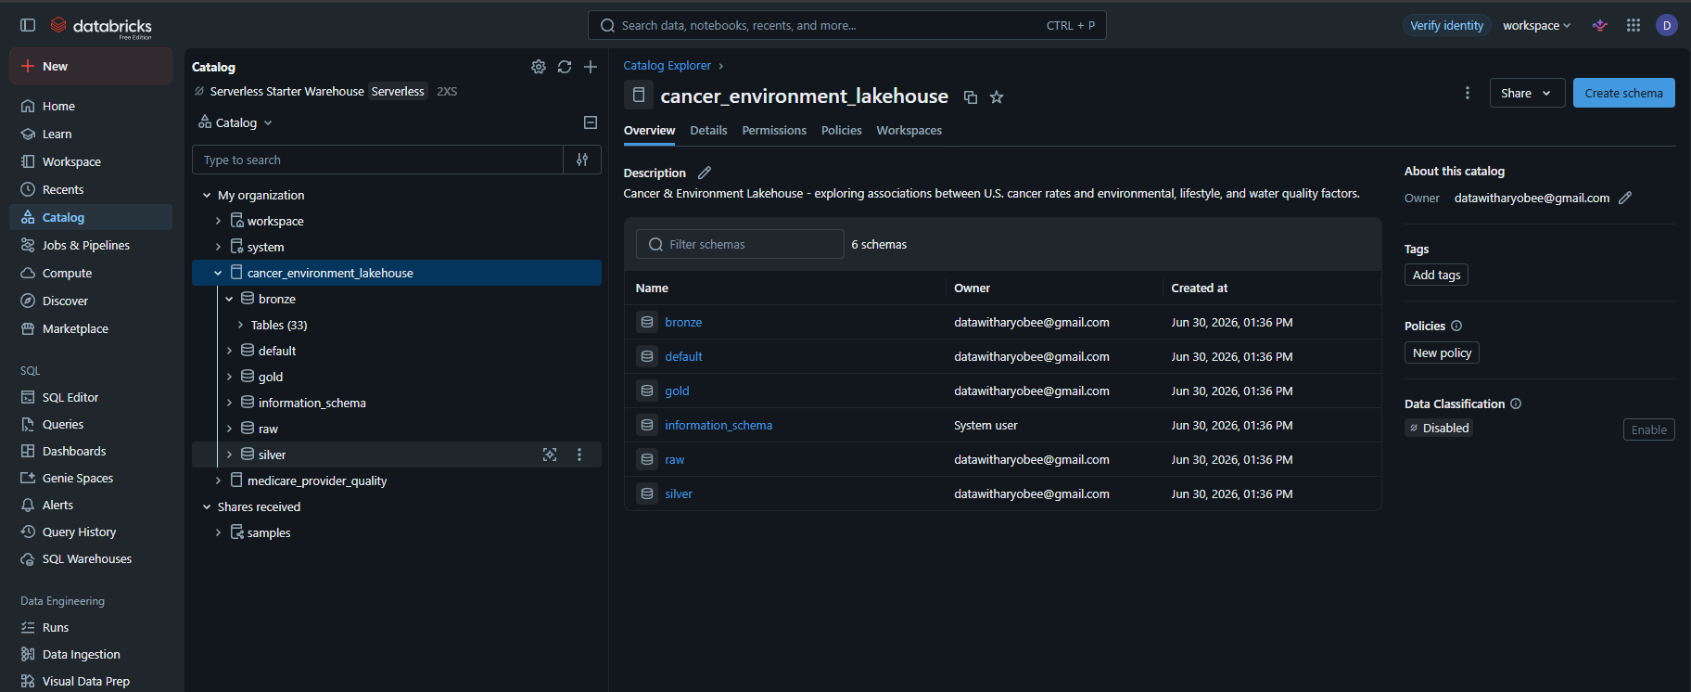Focus the Filter schemas field

pyautogui.click(x=740, y=244)
